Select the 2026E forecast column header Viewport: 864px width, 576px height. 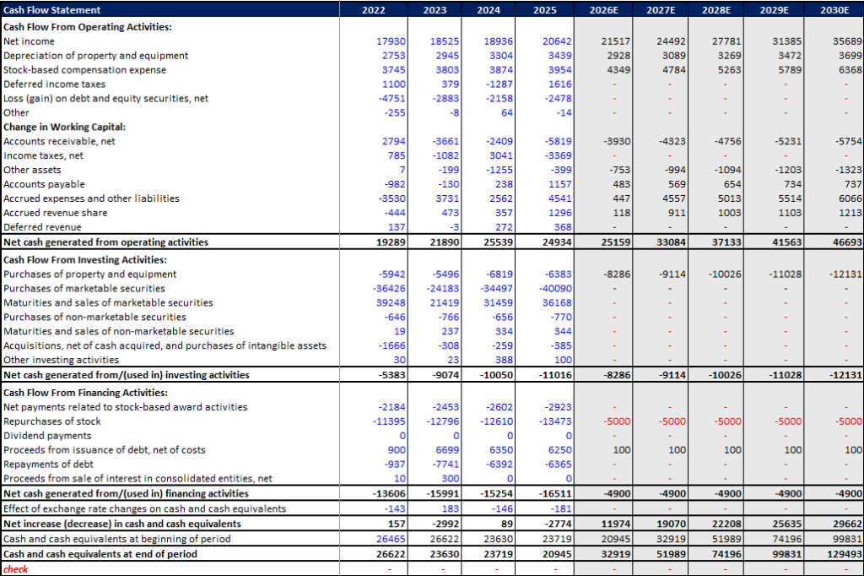[602, 10]
